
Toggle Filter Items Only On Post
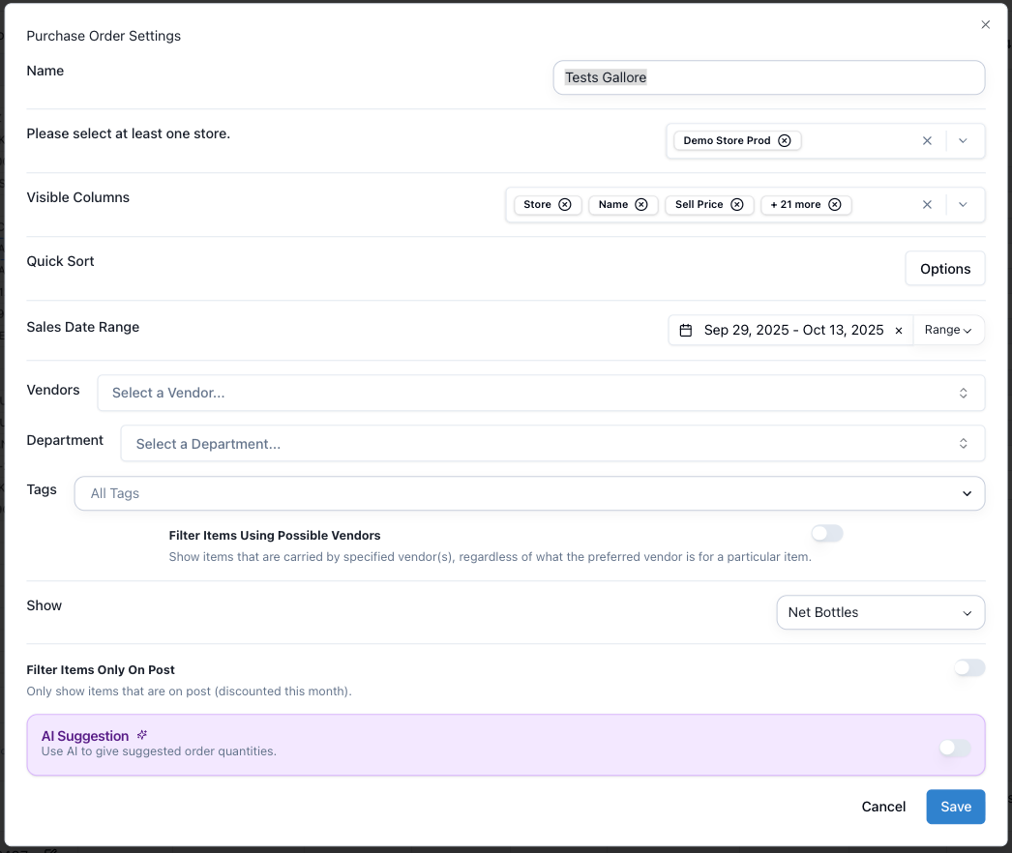point(968,668)
